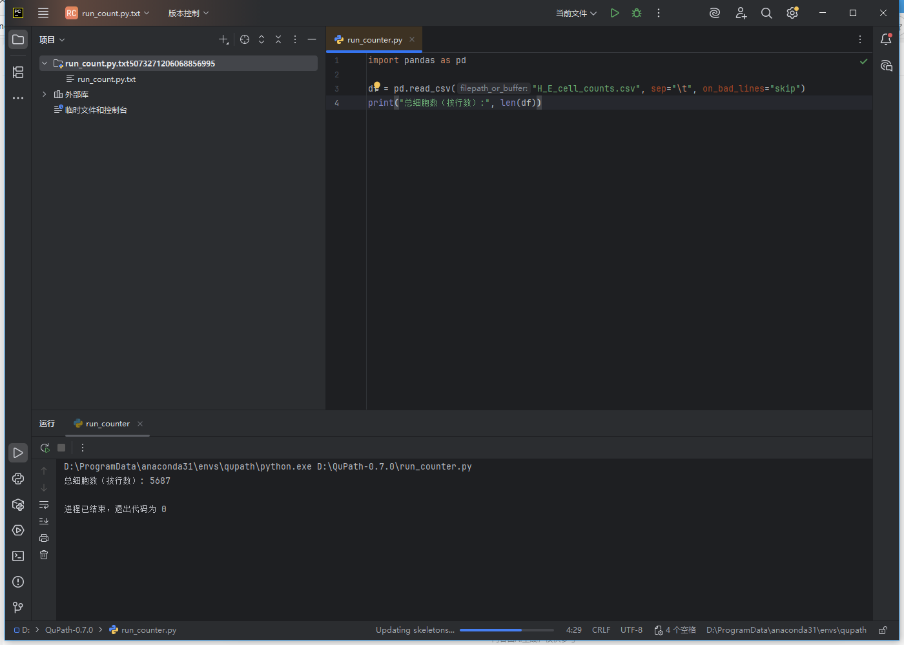Viewport: 904px width, 645px height.
Task: Toggle scroll-to-end in the console output
Action: point(43,521)
